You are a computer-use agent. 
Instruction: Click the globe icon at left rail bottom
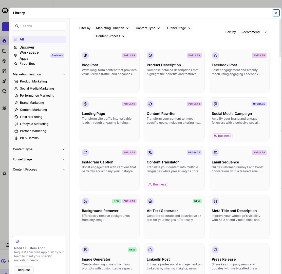pyautogui.click(x=7, y=245)
